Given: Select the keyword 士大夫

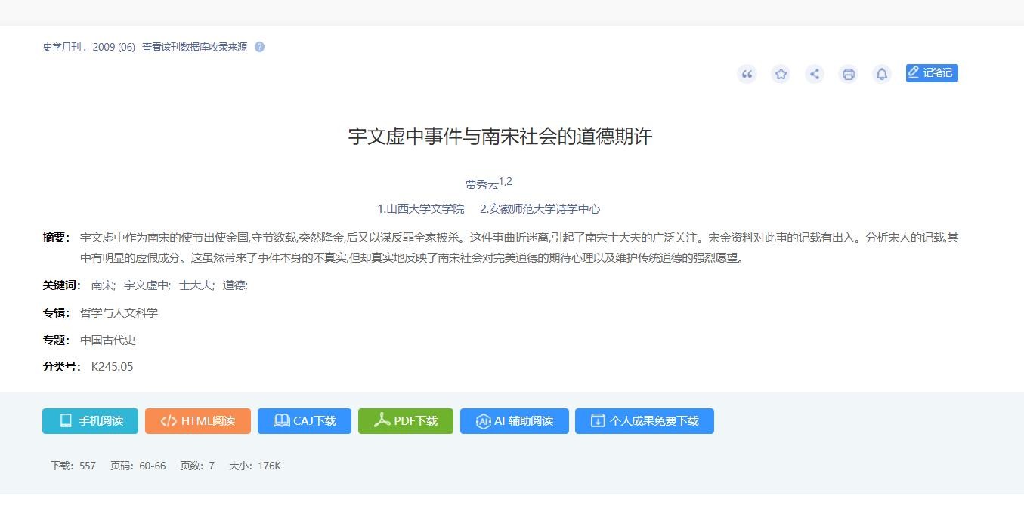Looking at the screenshot, I should [196, 285].
